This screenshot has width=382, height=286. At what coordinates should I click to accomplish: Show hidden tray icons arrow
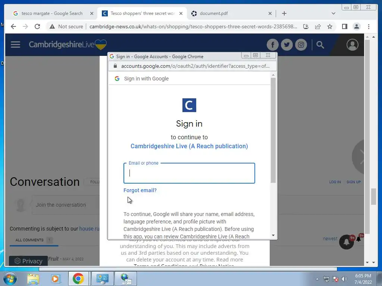tap(317, 279)
